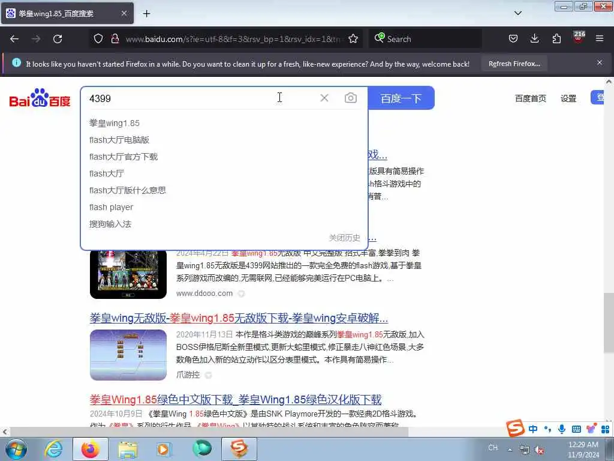Open the Sogou soft keyboard icon
This screenshot has height=461, width=614.
coord(576,429)
